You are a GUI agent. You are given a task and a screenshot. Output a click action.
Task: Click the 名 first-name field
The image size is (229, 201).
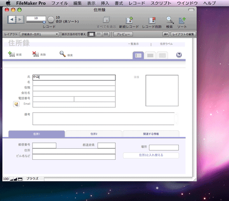tap(74, 83)
